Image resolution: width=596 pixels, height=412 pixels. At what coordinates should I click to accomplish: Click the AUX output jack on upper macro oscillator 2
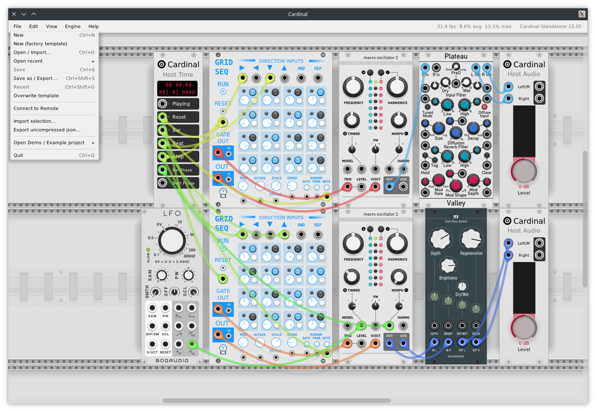[x=403, y=187]
